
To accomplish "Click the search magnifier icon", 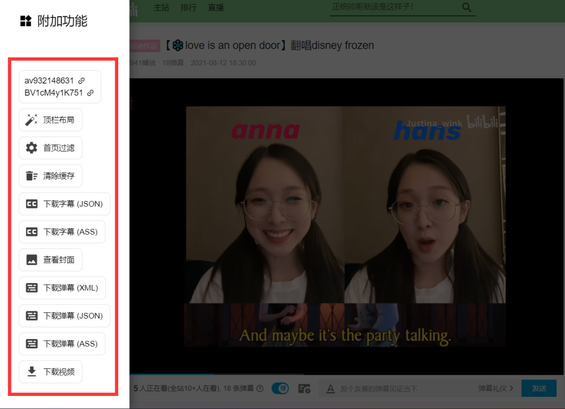I will pos(467,7).
